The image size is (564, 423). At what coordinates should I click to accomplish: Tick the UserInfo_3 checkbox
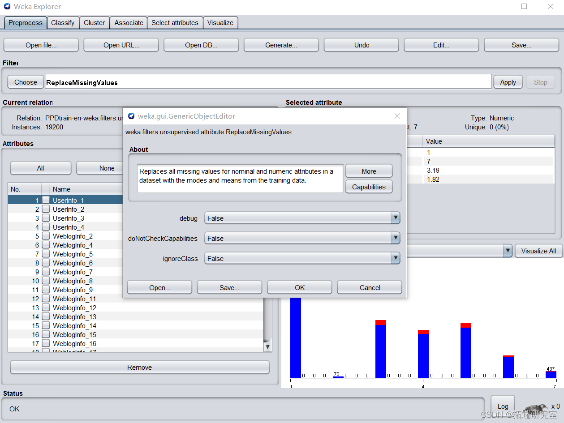(46, 218)
